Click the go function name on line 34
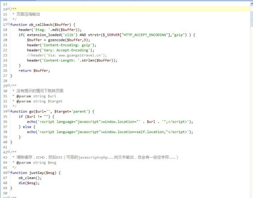This screenshot has height=198, width=253. pos(31,112)
